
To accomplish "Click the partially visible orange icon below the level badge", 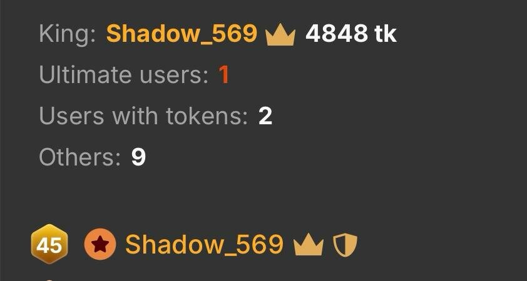I will click(49, 280).
